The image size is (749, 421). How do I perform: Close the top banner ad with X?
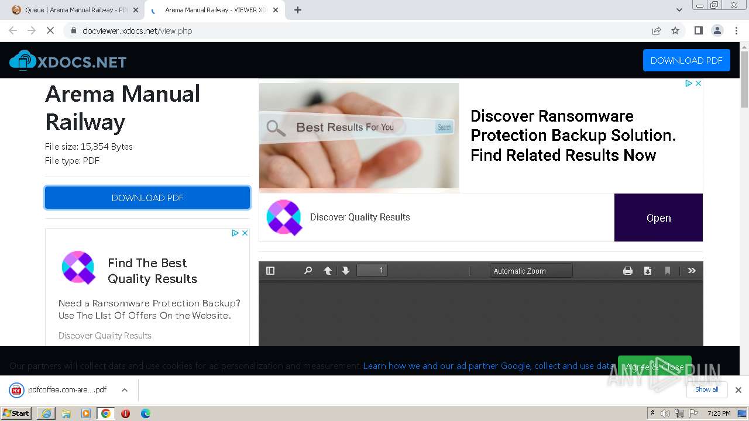pos(698,84)
